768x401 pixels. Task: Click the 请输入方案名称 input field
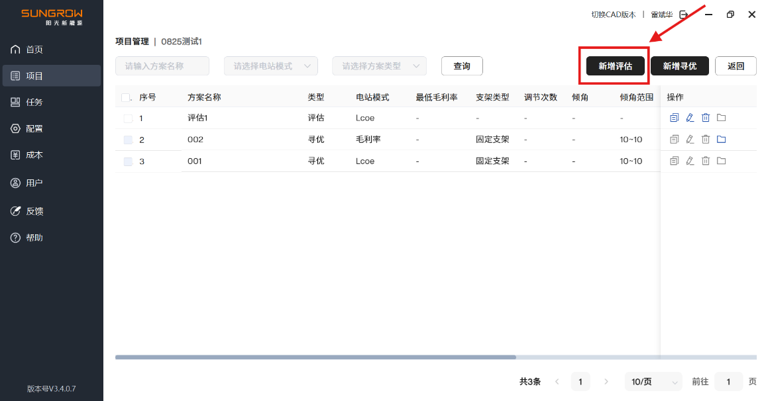coord(162,66)
